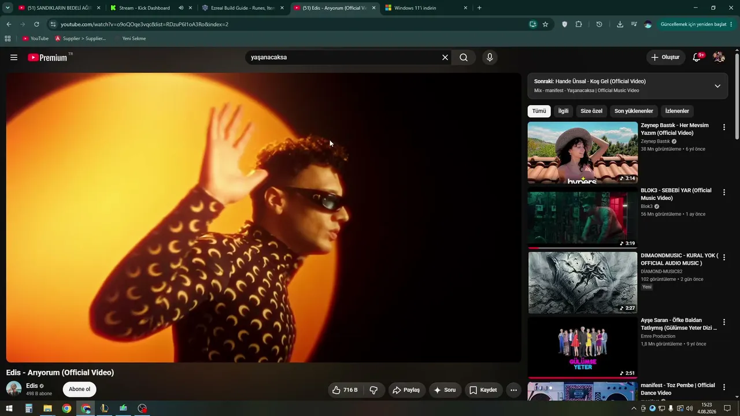Run search with the magnifier button
This screenshot has width=740, height=416.
point(464,57)
